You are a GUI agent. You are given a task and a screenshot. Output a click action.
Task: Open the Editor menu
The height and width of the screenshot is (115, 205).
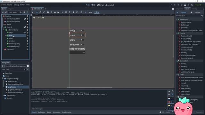[x=22, y=5]
